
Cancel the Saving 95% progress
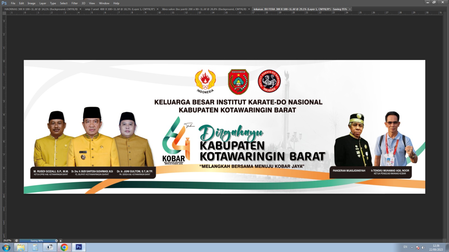point(56,241)
